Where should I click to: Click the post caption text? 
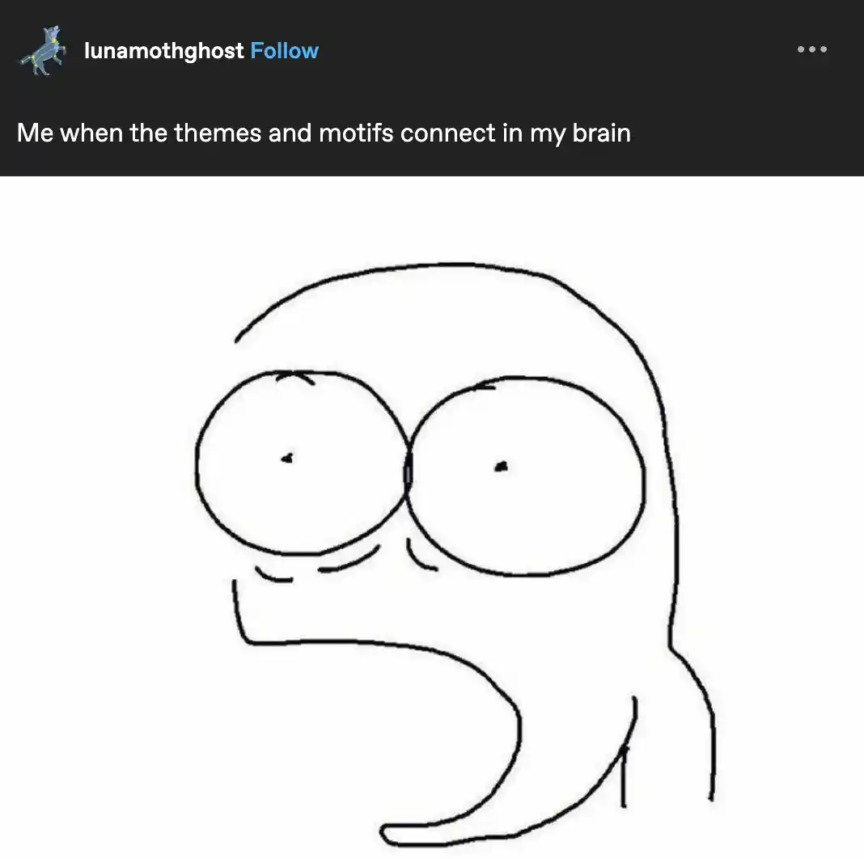pos(324,133)
